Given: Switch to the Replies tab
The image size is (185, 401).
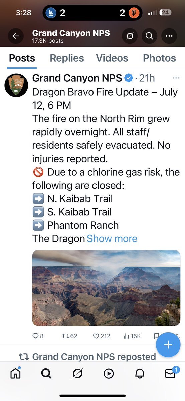Looking at the screenshot, I should pos(67,58).
